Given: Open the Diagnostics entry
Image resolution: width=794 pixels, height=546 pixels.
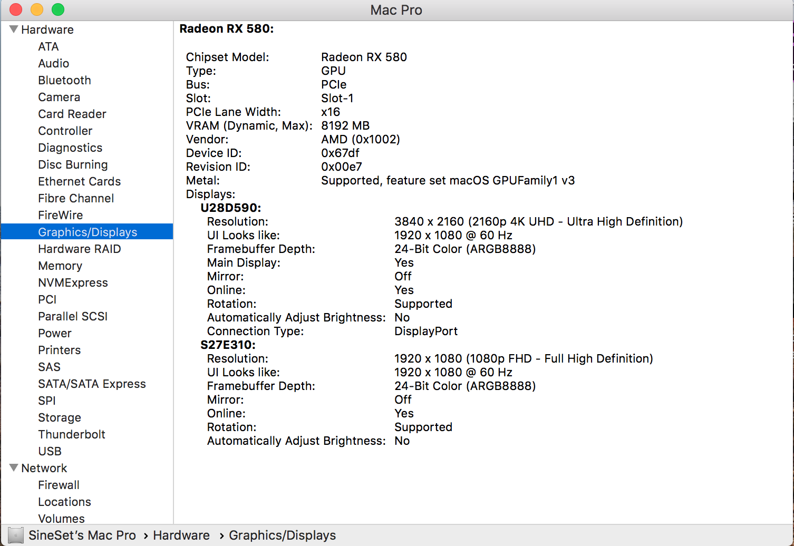Looking at the screenshot, I should click(x=70, y=148).
